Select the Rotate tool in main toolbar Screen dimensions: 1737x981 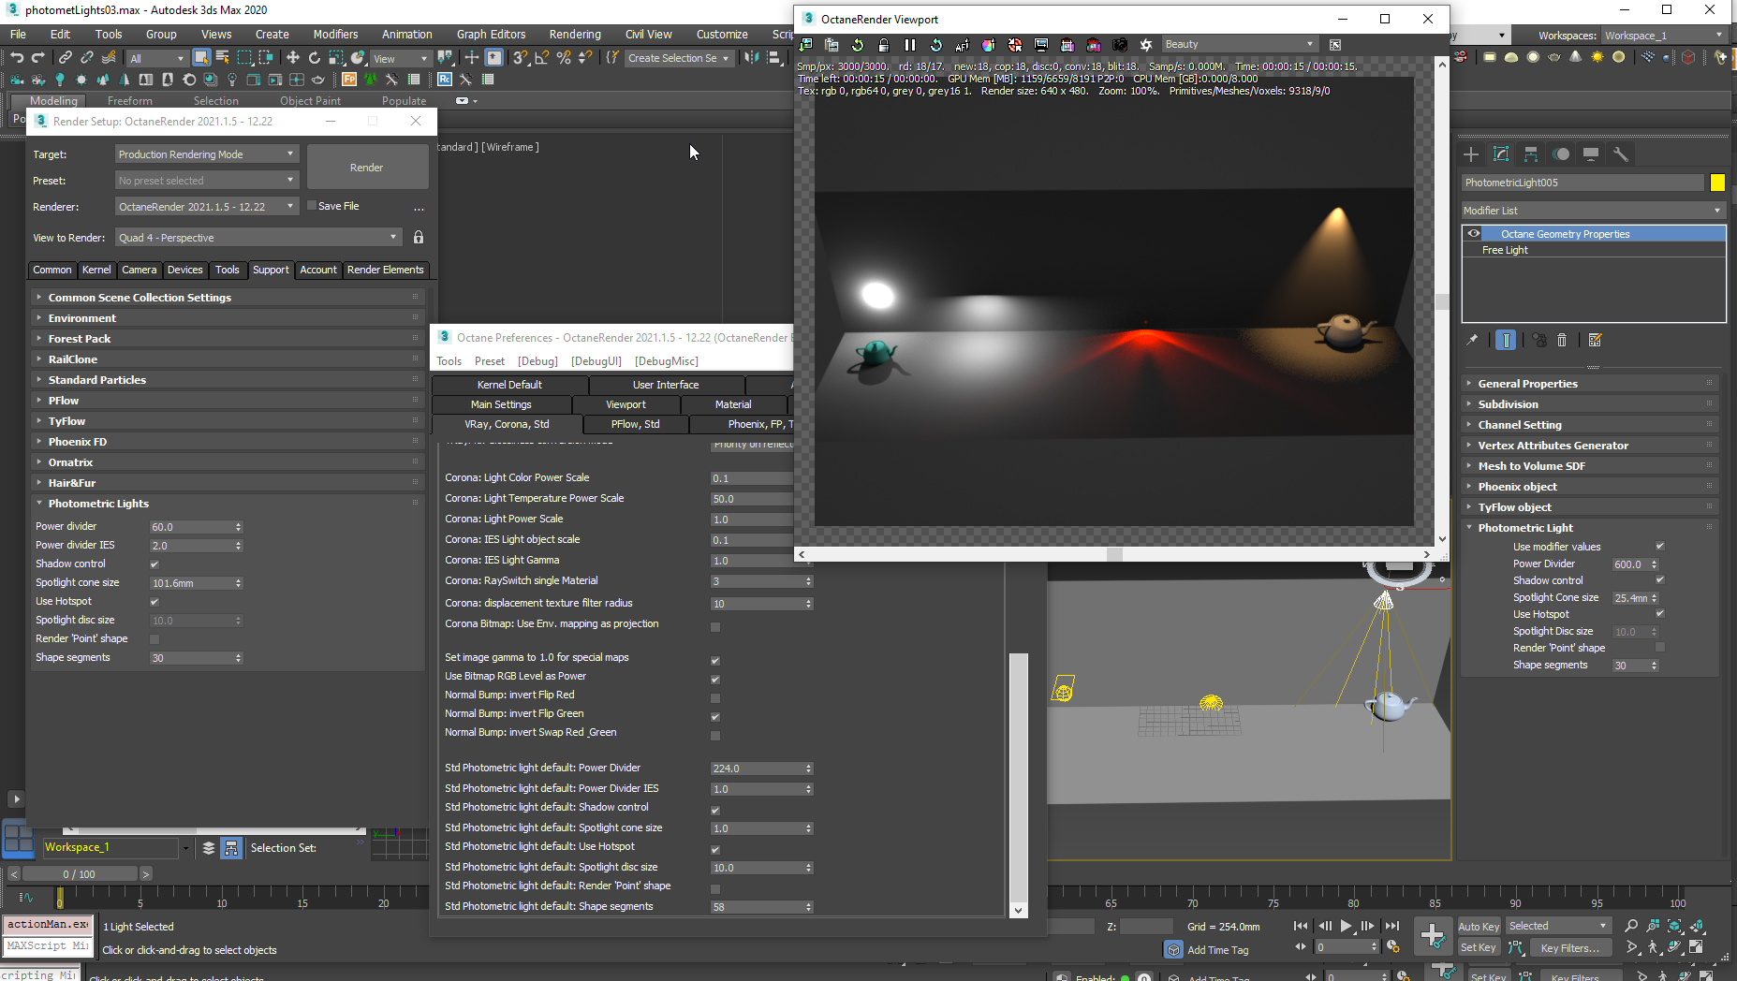pos(315,58)
